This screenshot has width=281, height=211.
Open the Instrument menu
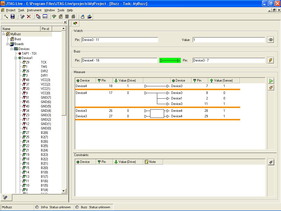pyautogui.click(x=34, y=10)
